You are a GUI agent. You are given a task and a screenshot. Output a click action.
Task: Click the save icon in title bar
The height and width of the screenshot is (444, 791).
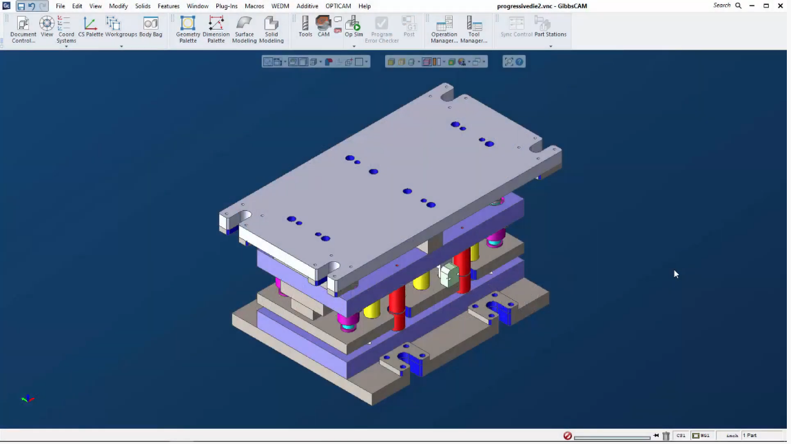[21, 6]
